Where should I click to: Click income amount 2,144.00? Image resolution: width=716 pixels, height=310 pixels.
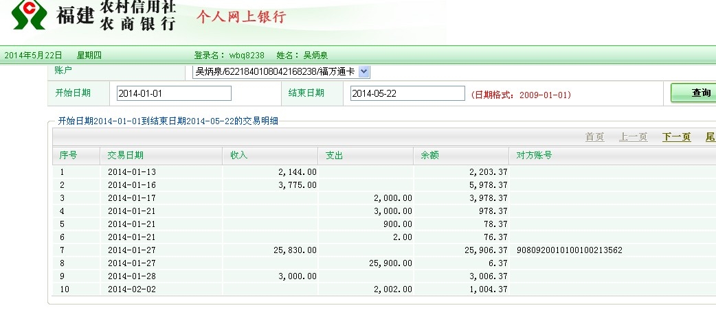[x=298, y=172]
